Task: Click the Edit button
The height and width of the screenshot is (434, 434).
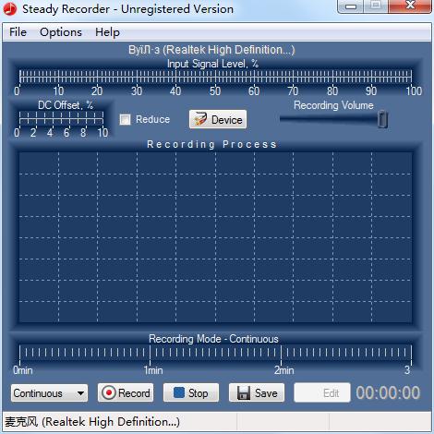Action: (322, 392)
